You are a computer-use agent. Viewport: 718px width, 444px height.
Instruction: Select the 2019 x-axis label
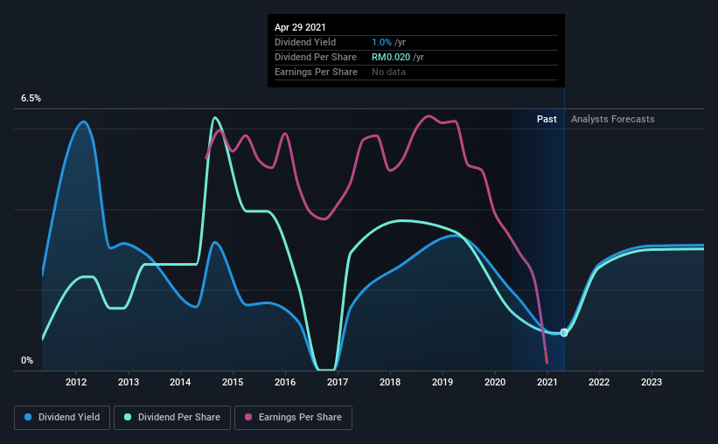tap(443, 382)
